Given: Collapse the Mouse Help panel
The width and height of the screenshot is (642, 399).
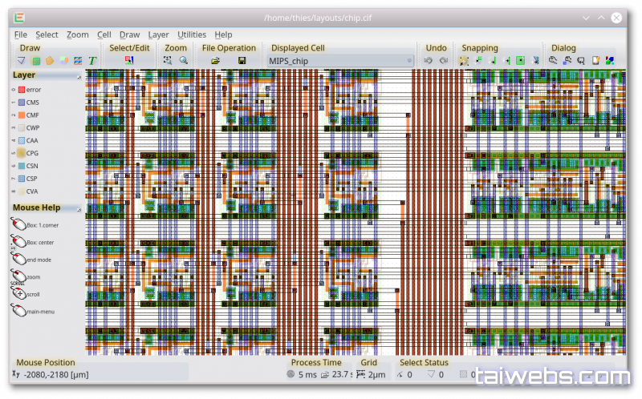Looking at the screenshot, I should [x=79, y=209].
